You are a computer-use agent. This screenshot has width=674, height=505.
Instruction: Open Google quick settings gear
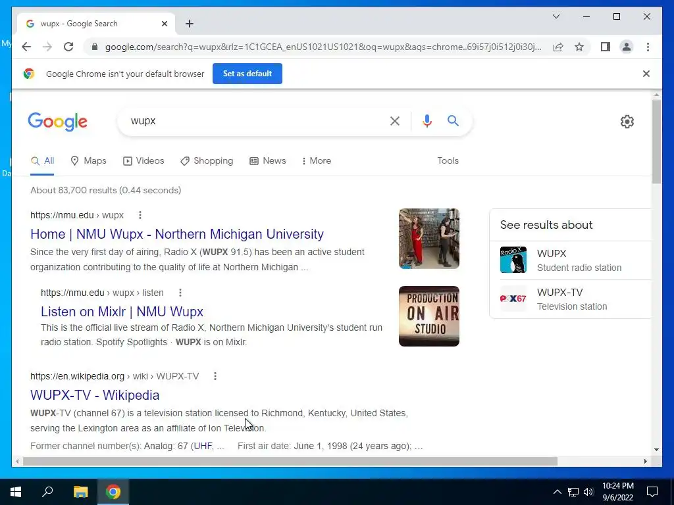click(627, 122)
